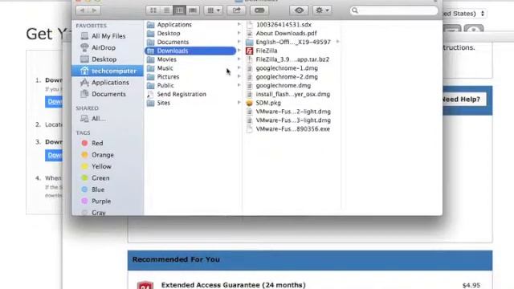Expand the English-Offi..._X19-49597 folder arrow

pos(337,42)
